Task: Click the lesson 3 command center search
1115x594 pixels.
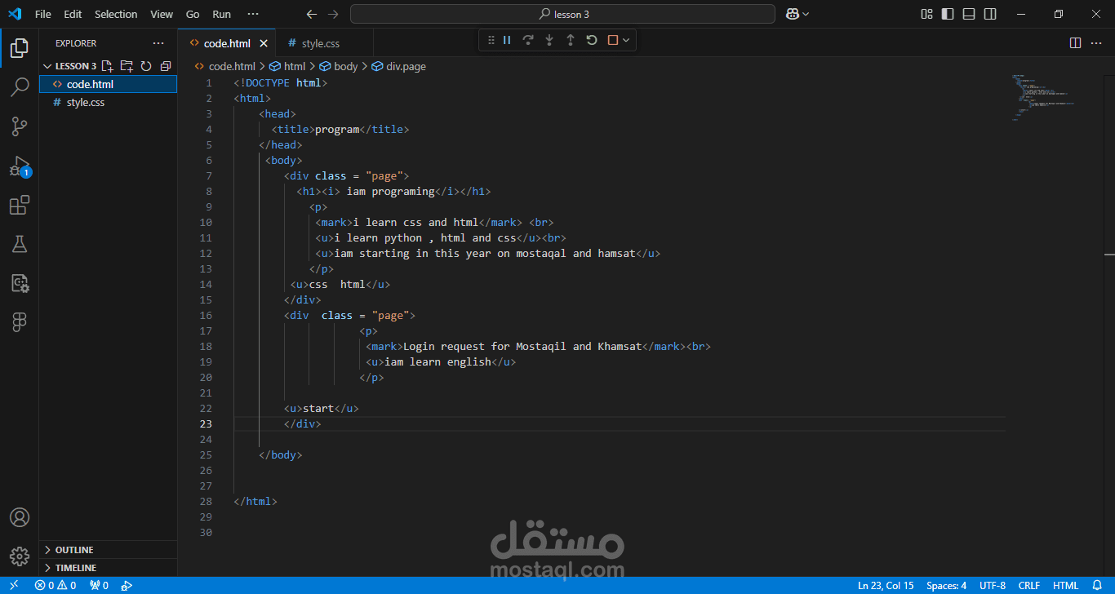Action: (x=562, y=14)
